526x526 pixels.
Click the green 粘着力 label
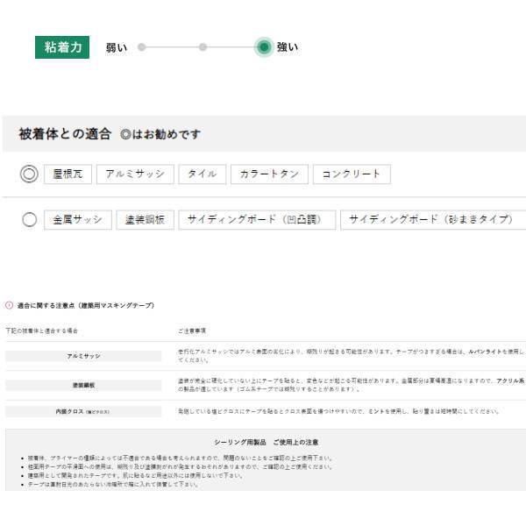point(62,47)
